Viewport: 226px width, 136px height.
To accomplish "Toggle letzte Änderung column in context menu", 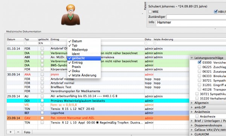I will click(84, 75).
